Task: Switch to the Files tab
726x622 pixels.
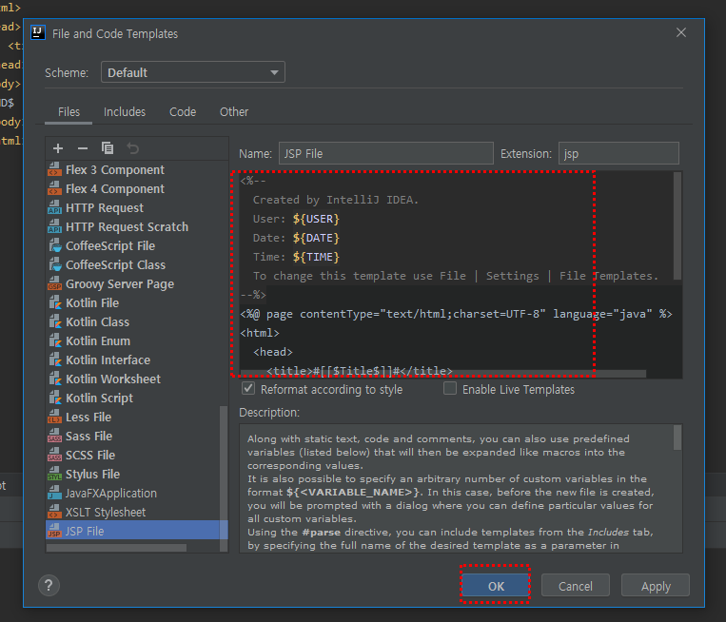Action: pos(69,112)
